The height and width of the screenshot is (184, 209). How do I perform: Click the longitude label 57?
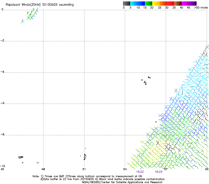(166, 169)
